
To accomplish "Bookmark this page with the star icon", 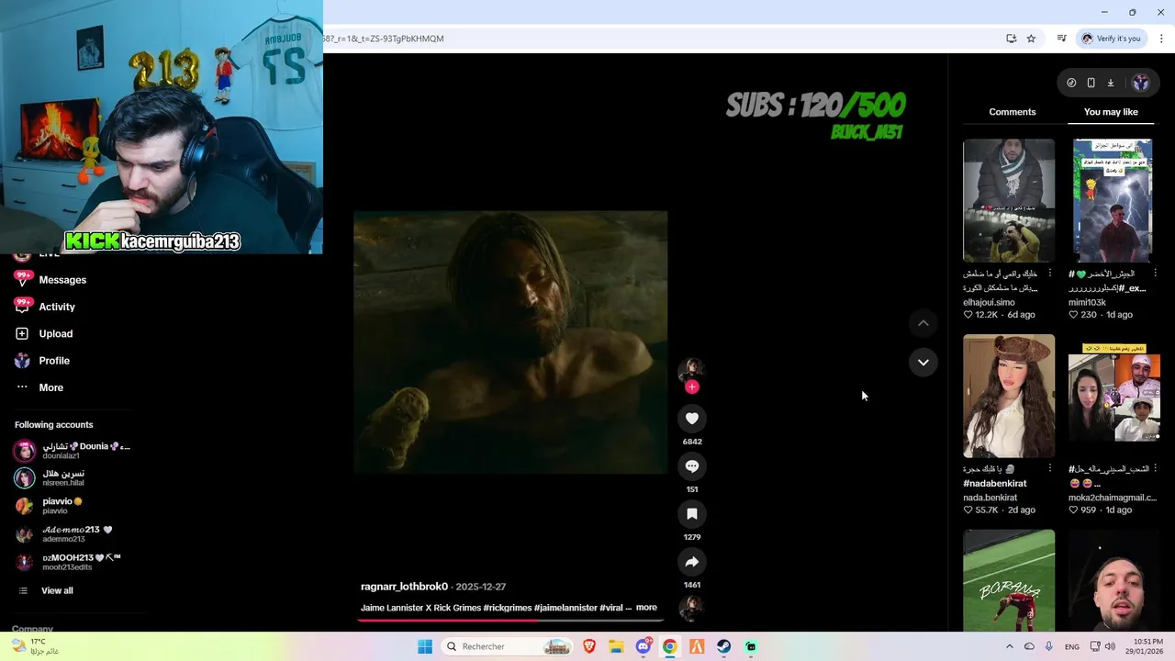I will coord(1031,39).
